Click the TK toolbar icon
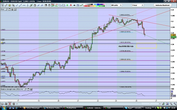The image size is (177, 110). [x=78, y=5]
